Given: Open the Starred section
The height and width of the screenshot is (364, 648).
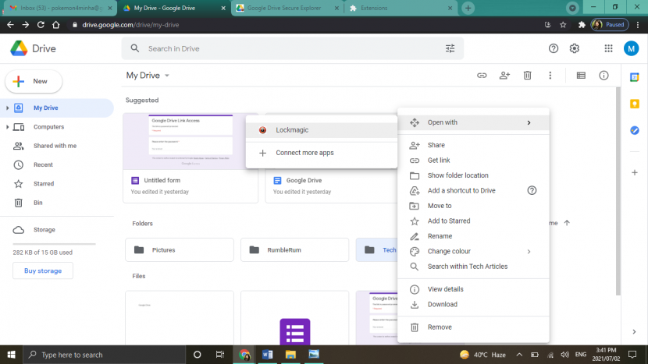Looking at the screenshot, I should coord(57,184).
